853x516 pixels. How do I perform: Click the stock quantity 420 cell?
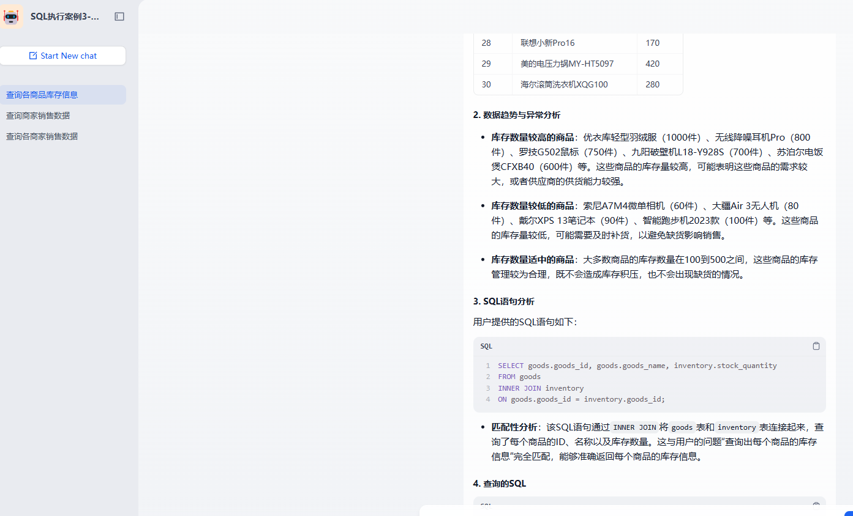[x=653, y=64]
